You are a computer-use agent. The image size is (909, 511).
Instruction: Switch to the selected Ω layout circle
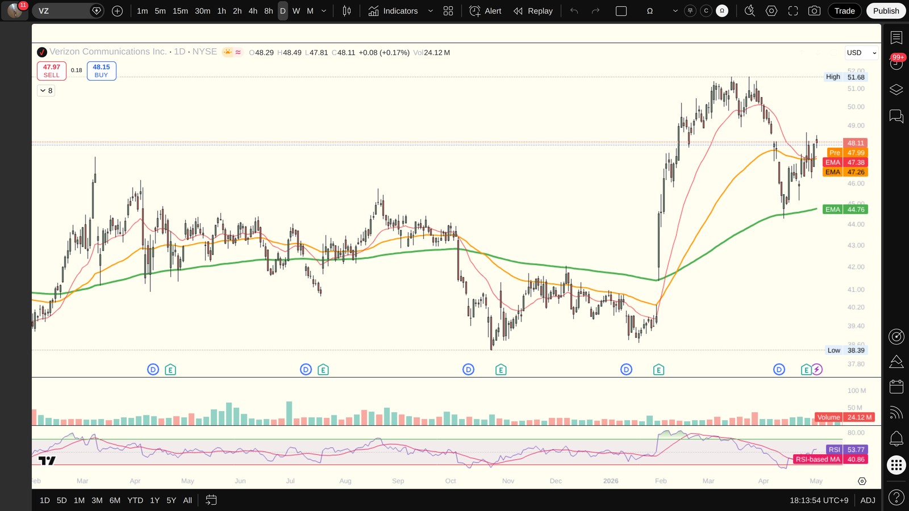pyautogui.click(x=722, y=11)
